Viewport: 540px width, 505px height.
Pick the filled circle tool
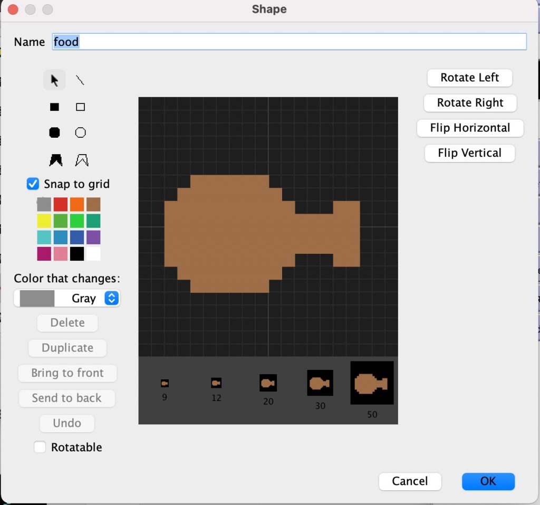click(54, 132)
